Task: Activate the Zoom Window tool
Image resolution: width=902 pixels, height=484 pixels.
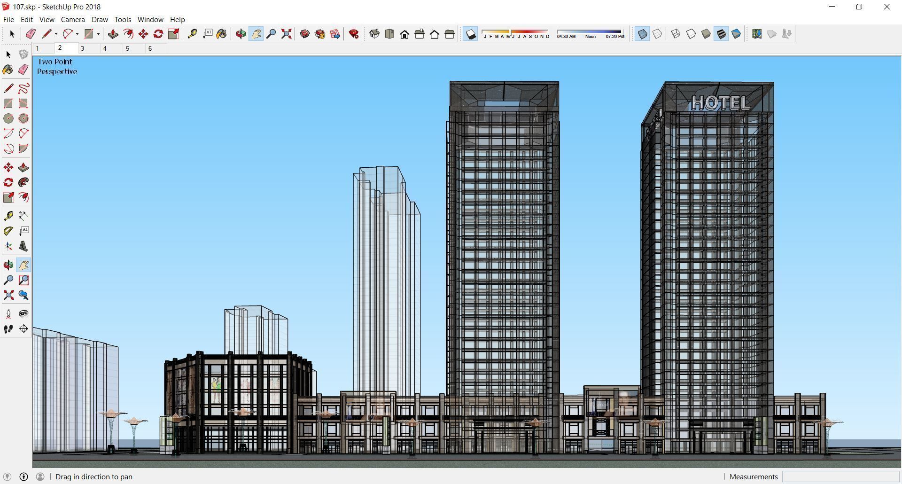Action: tap(23, 280)
